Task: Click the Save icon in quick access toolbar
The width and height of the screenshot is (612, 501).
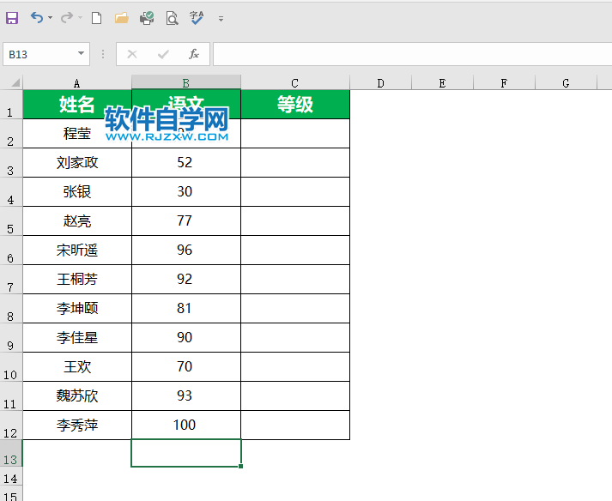Action: [x=12, y=18]
